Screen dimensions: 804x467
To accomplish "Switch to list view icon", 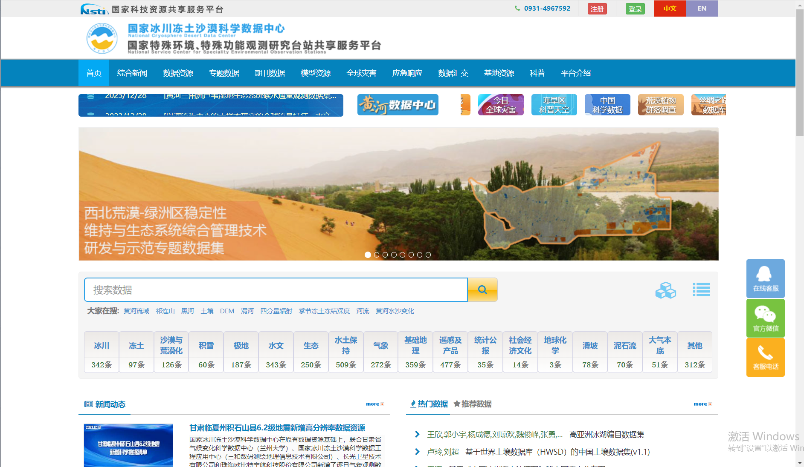I will pyautogui.click(x=701, y=290).
